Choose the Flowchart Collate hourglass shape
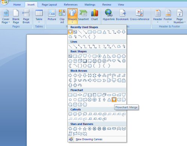The image size is (187, 146). point(99,100)
